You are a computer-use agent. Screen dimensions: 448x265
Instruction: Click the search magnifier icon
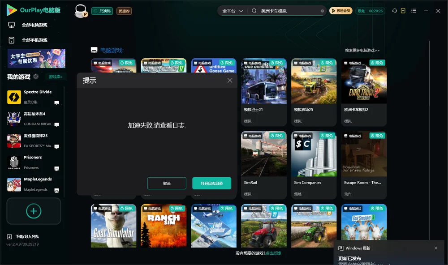point(254,11)
